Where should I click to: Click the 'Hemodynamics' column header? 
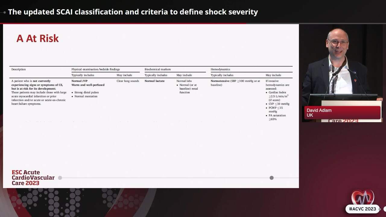pos(220,69)
